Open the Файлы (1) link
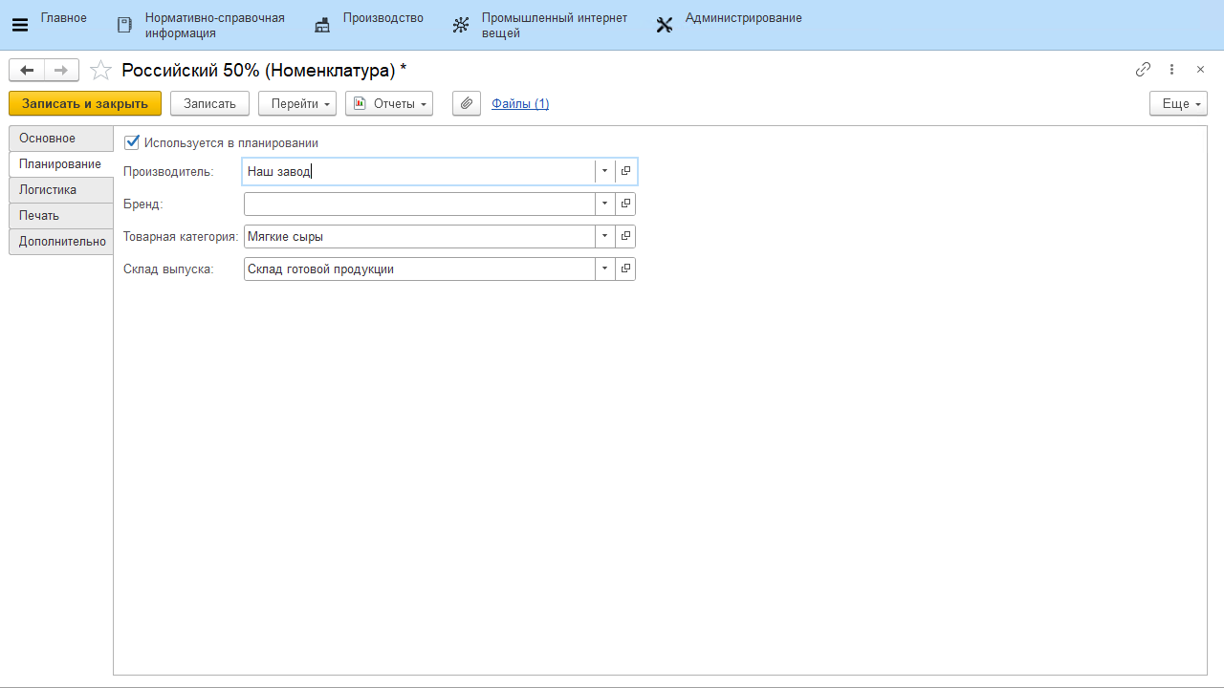The width and height of the screenshot is (1224, 688). (520, 103)
